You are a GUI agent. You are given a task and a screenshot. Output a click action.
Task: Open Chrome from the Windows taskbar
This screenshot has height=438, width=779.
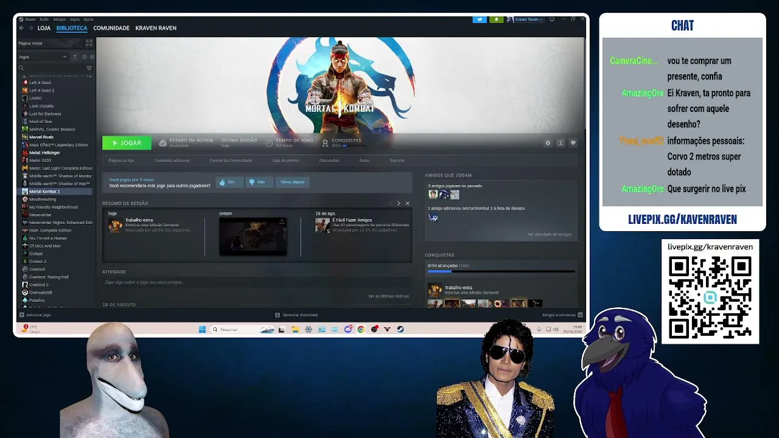click(361, 330)
